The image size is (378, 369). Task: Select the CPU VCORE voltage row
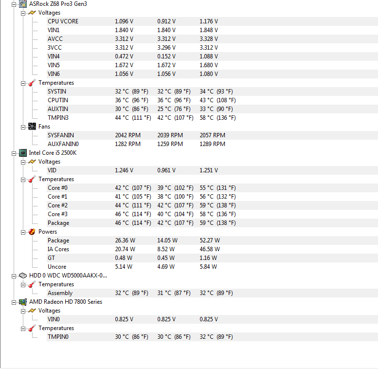click(x=213, y=21)
